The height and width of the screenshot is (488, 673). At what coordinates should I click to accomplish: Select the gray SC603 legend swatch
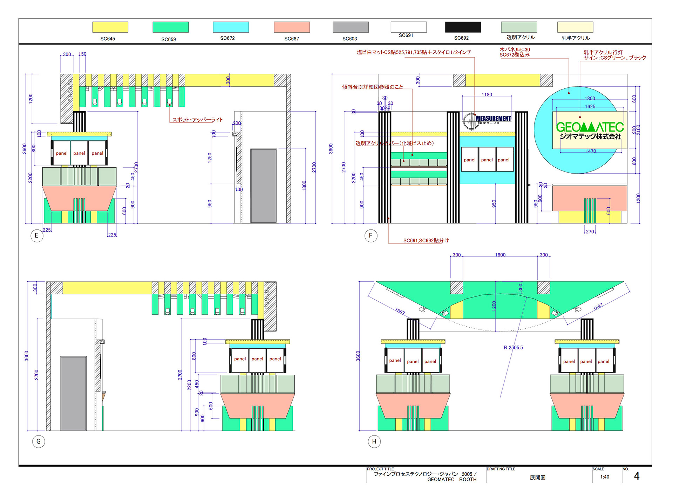351,27
